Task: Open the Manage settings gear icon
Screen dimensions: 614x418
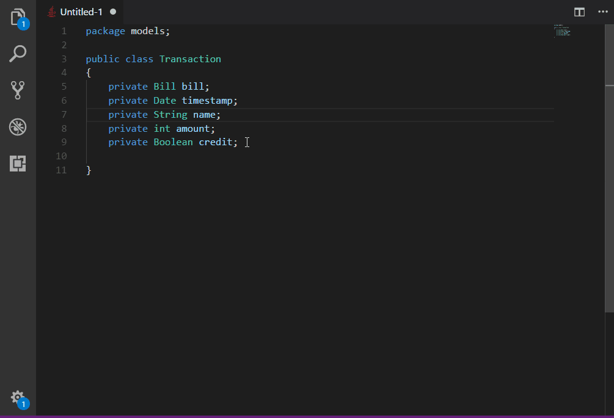Action: click(x=18, y=397)
